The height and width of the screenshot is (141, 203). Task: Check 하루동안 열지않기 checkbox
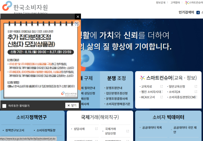point(4,106)
